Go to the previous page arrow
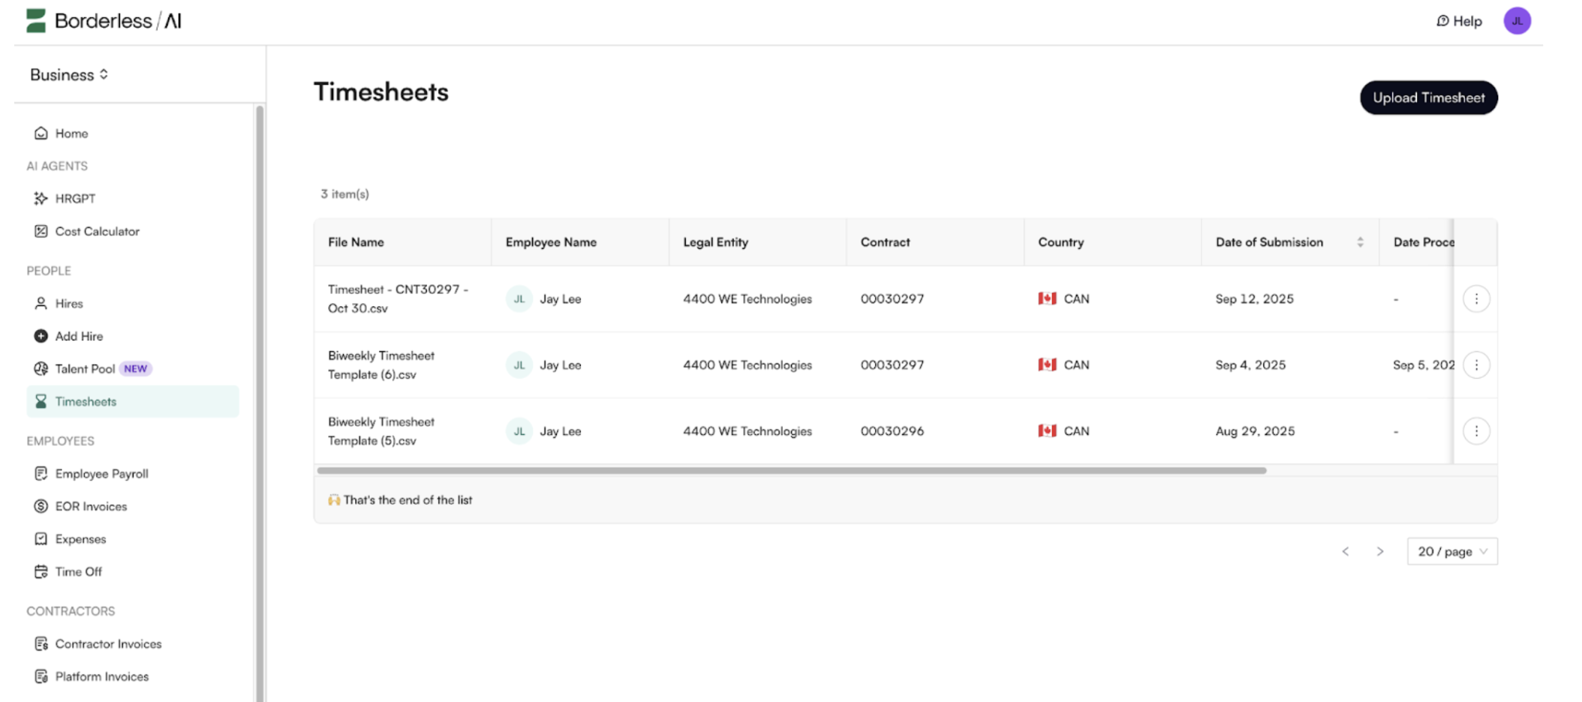 pos(1346,551)
